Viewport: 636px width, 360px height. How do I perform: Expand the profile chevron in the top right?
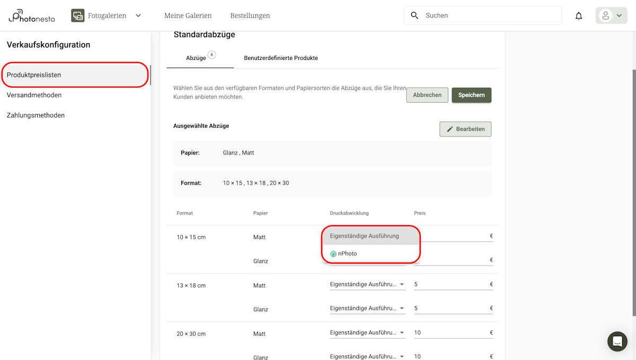pos(618,15)
